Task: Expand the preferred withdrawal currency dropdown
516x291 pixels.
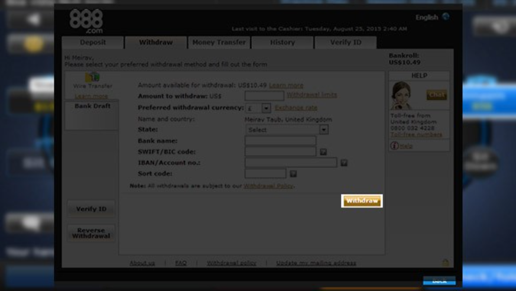Action: point(266,108)
